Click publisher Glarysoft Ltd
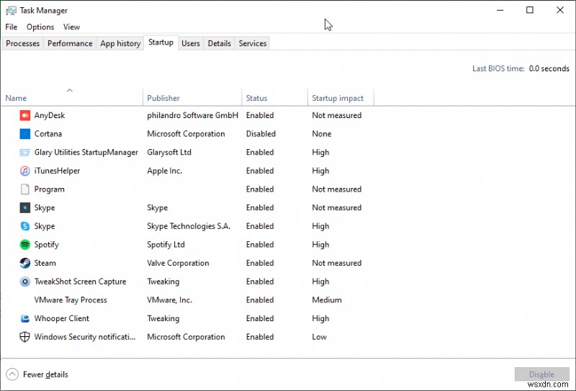576x391 pixels. tap(169, 152)
